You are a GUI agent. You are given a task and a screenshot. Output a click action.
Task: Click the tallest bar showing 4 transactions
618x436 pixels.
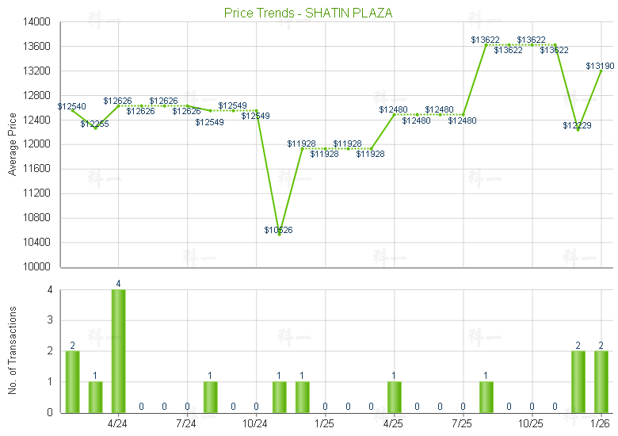pos(118,350)
